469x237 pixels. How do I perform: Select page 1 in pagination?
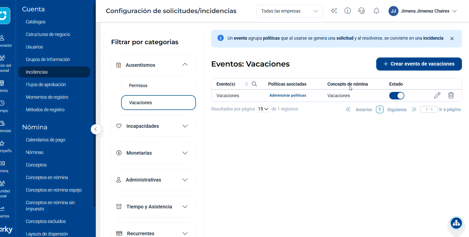tap(380, 109)
